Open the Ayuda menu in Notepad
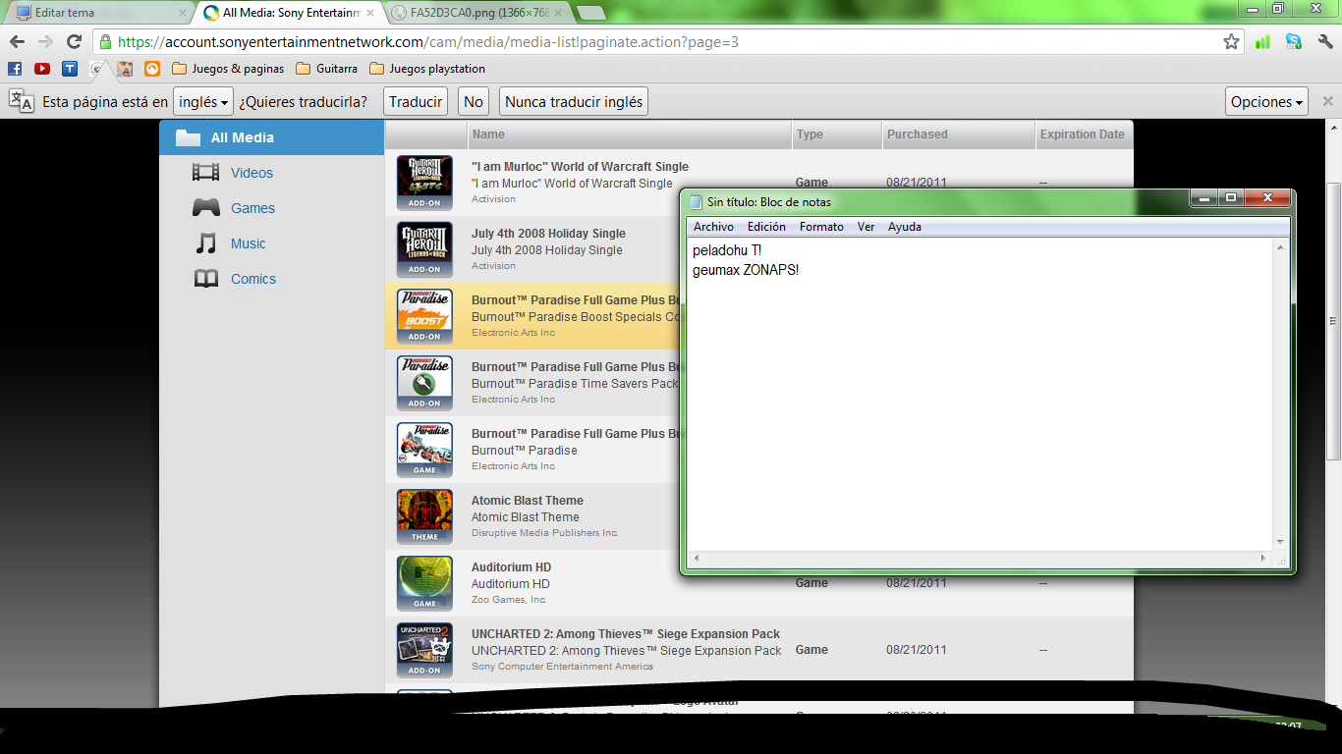 coord(905,227)
